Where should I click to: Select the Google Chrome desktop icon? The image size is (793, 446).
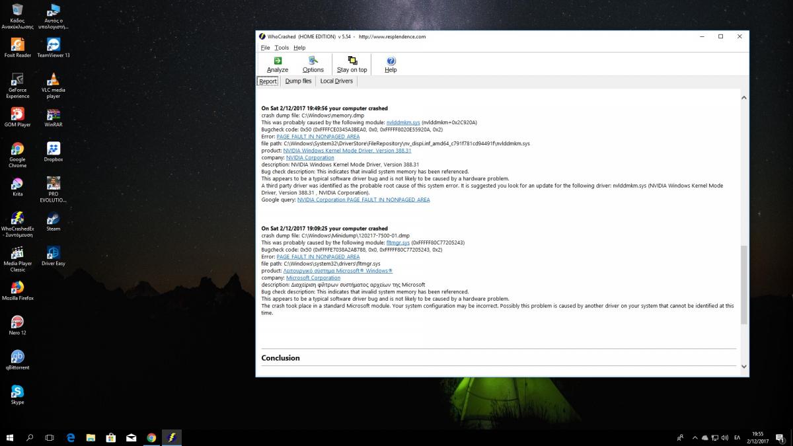(x=18, y=155)
